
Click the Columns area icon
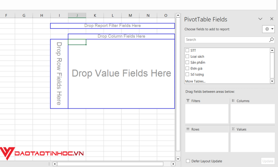click(233, 101)
